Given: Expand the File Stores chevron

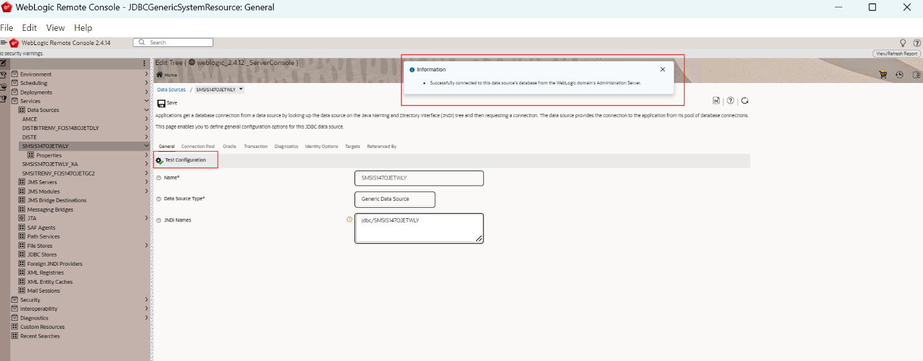Looking at the screenshot, I should pos(146,245).
